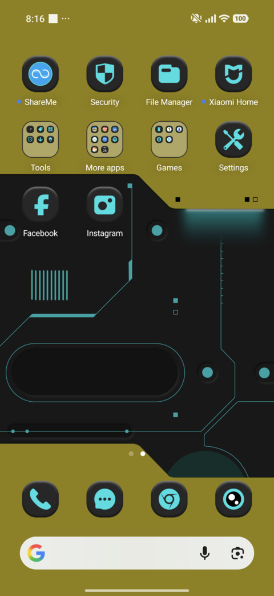
Task: Tap the 'Tools' label text
Action: 40,167
